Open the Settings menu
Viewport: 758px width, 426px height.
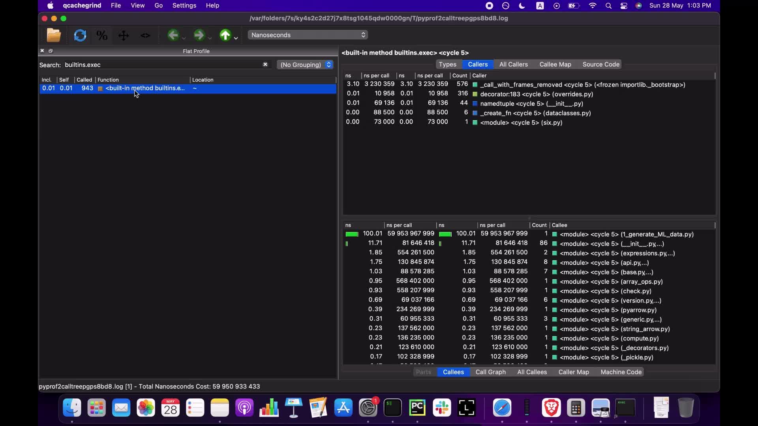point(184,6)
